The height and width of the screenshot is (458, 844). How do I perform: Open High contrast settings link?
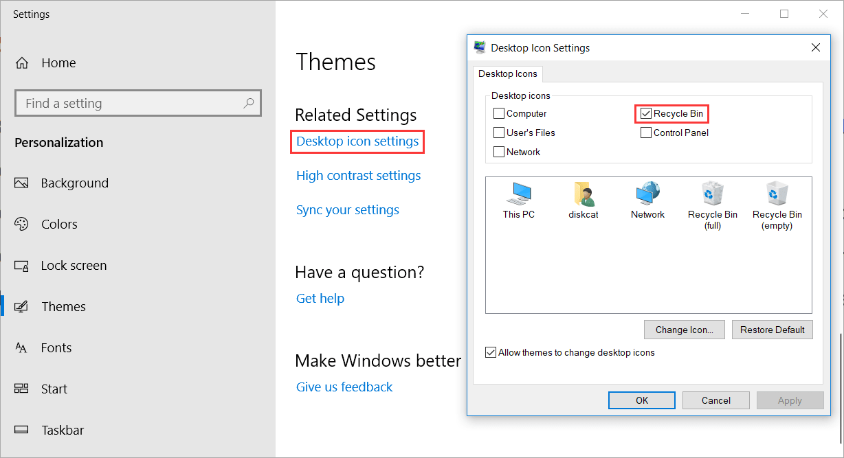point(358,175)
